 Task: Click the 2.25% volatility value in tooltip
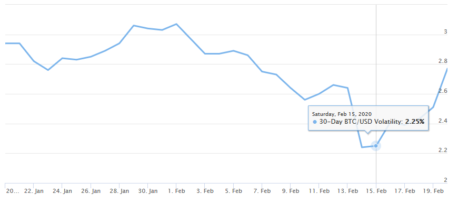tap(414, 122)
